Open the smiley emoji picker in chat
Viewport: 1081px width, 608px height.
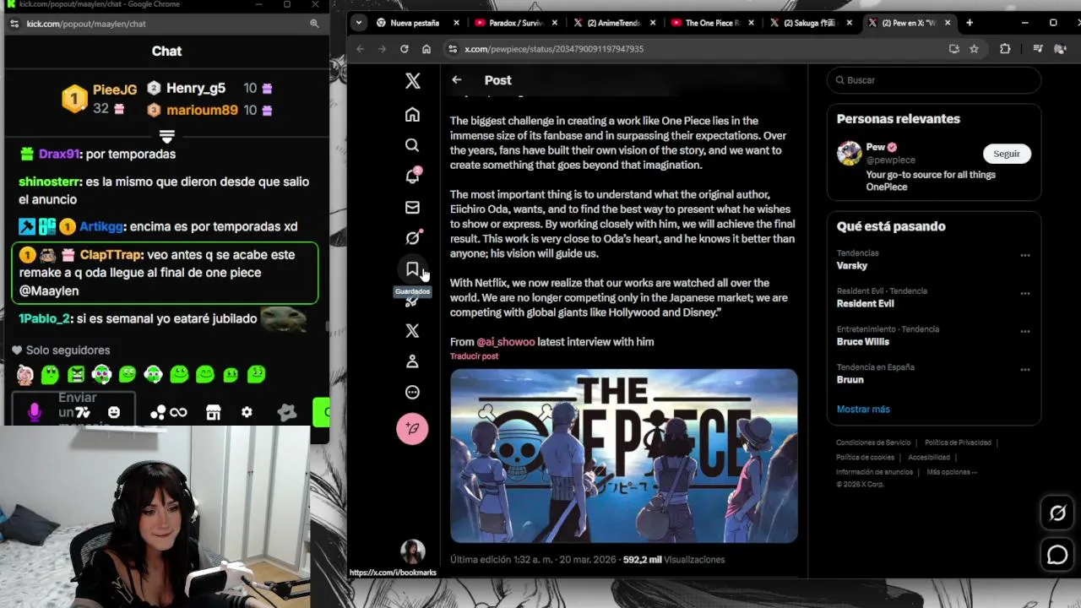pos(114,412)
